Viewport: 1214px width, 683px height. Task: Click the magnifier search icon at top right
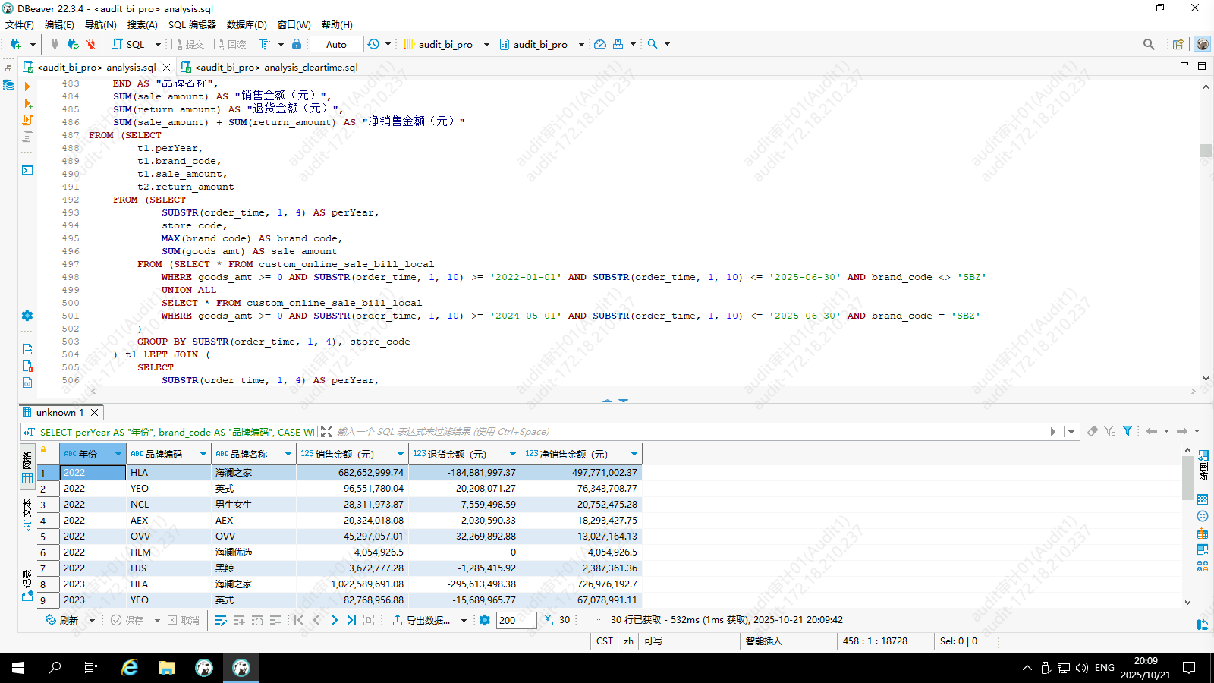(1149, 44)
